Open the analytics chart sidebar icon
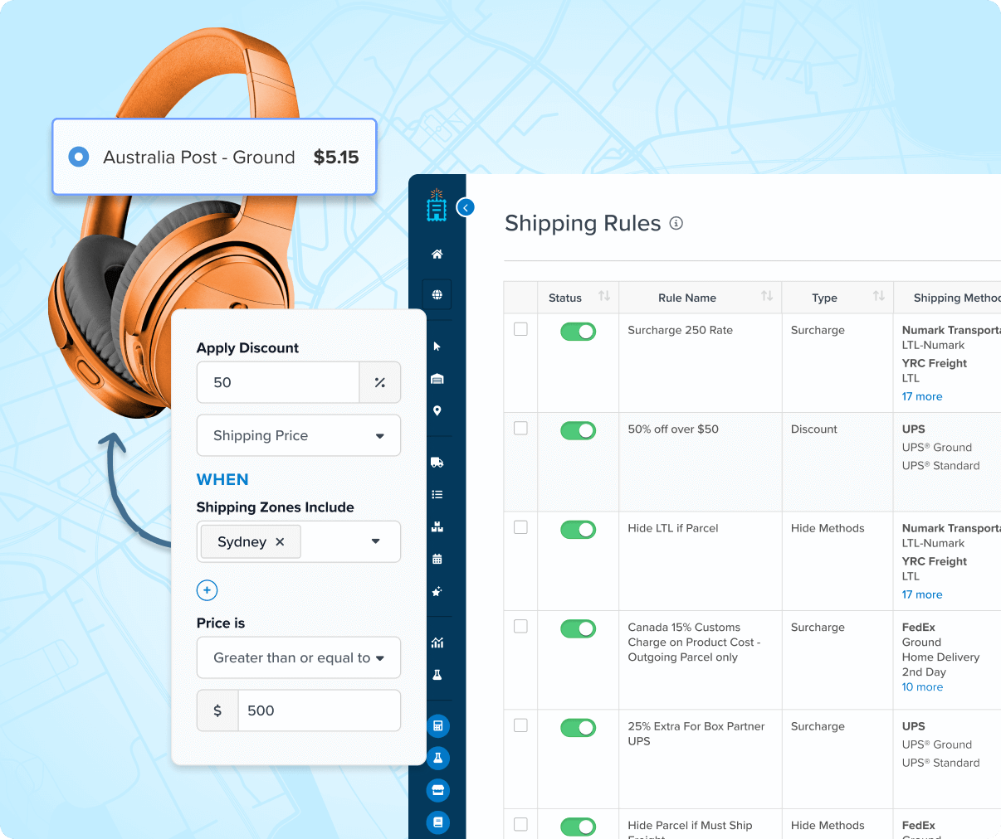Screen dimensions: 1001x839 point(437,643)
